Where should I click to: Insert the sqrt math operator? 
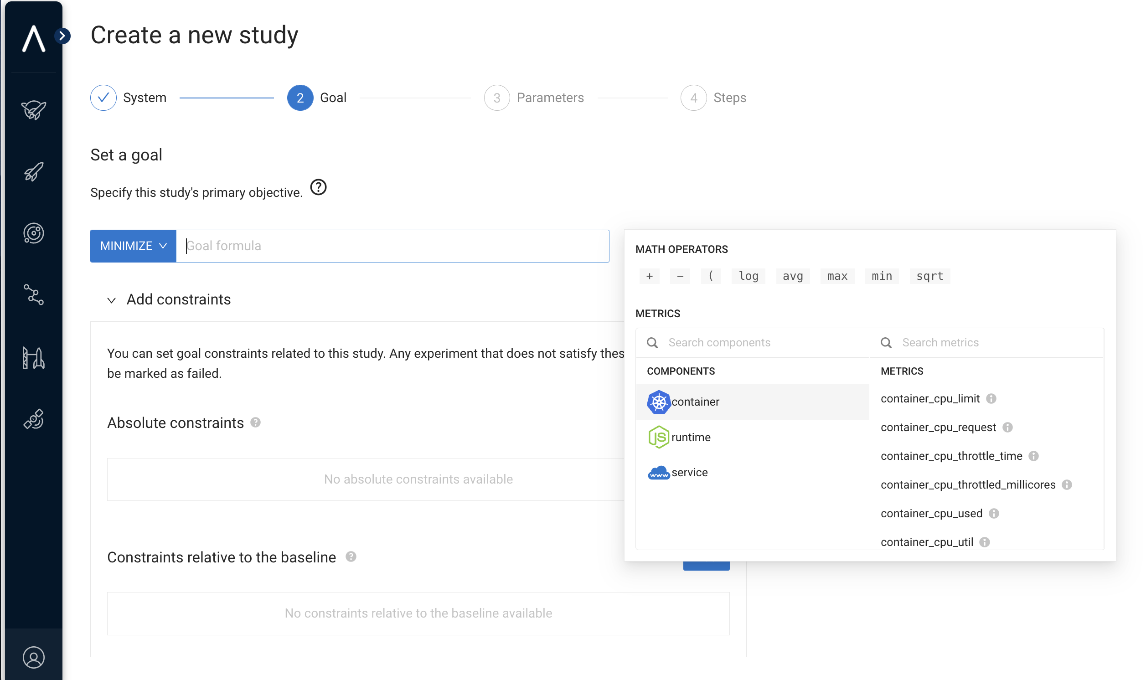(929, 276)
